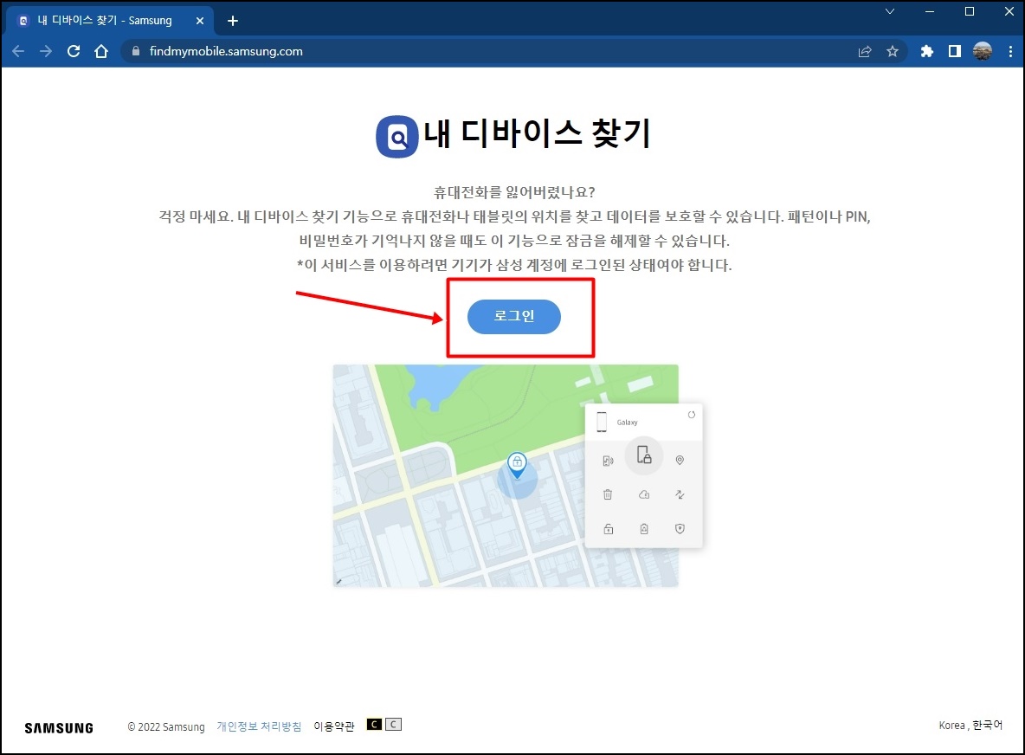Open the browser home page icon
Viewport: 1025px width, 755px height.
coord(100,51)
